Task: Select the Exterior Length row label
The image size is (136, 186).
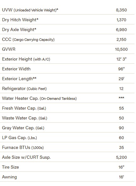Action: pyautogui.click(x=19, y=79)
